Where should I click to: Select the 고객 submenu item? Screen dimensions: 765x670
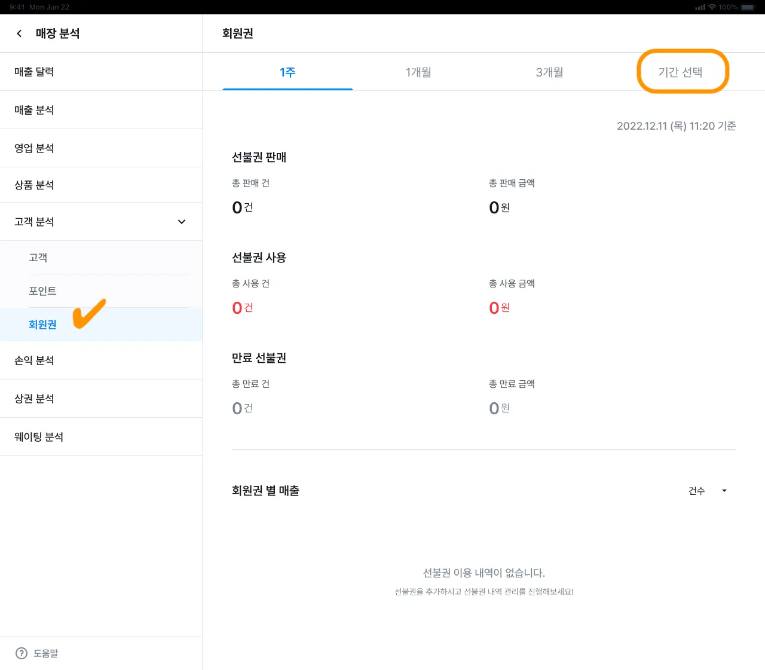pos(38,258)
